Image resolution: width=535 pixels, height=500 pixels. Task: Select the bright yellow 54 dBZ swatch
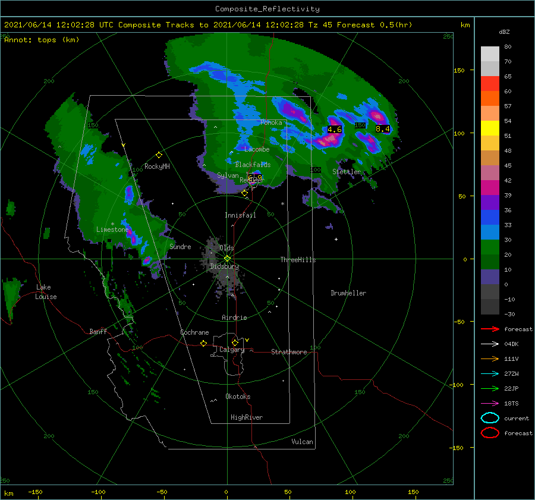coord(490,128)
